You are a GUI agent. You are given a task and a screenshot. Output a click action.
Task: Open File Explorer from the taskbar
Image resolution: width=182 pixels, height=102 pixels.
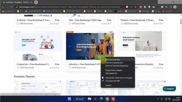[x=90, y=99]
